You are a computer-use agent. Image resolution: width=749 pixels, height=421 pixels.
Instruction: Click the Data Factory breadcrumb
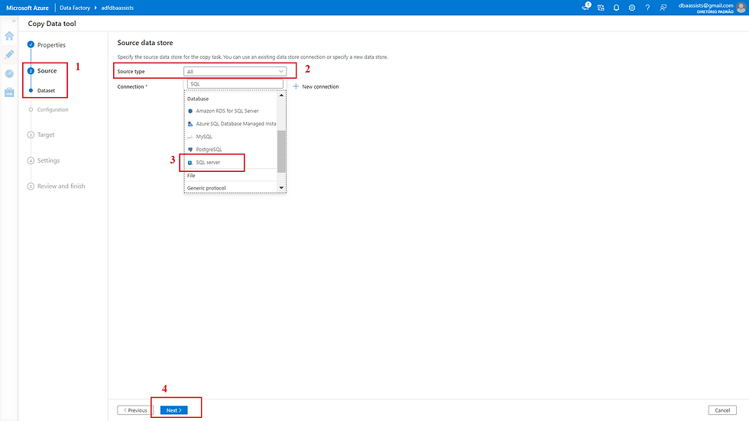pyautogui.click(x=75, y=8)
